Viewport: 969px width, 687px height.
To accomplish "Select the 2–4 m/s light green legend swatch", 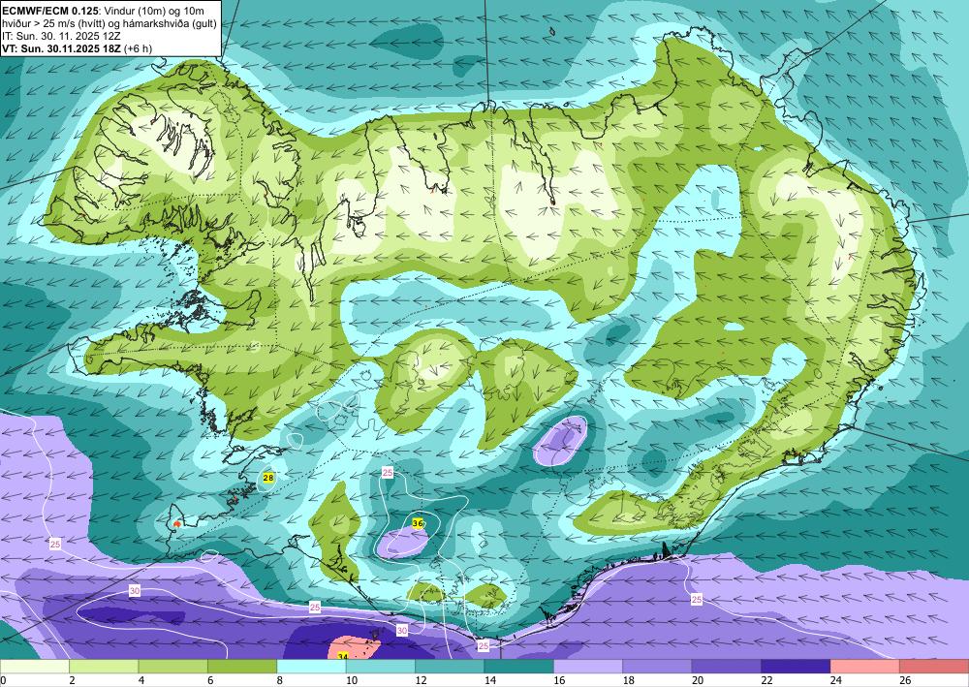I will coord(104,667).
